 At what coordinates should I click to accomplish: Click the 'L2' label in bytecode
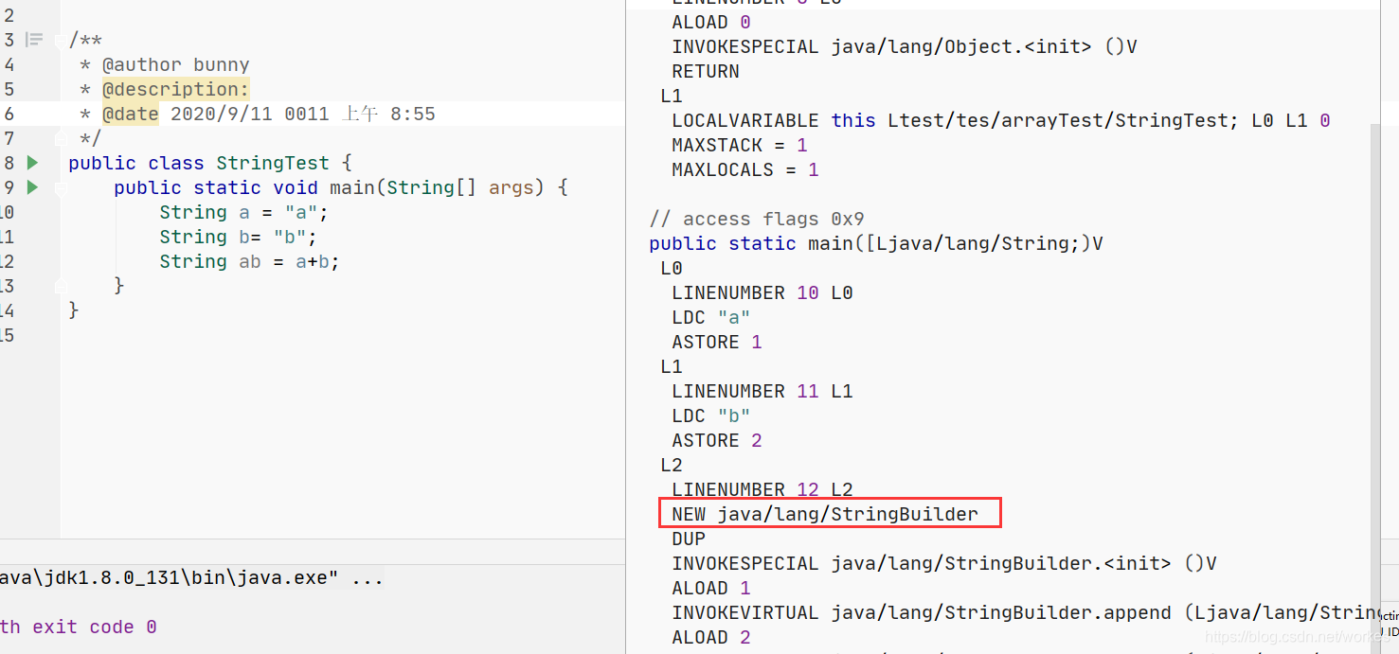[x=672, y=465]
